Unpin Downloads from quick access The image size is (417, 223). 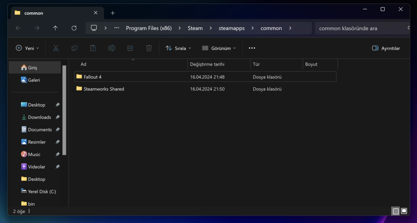(58, 117)
